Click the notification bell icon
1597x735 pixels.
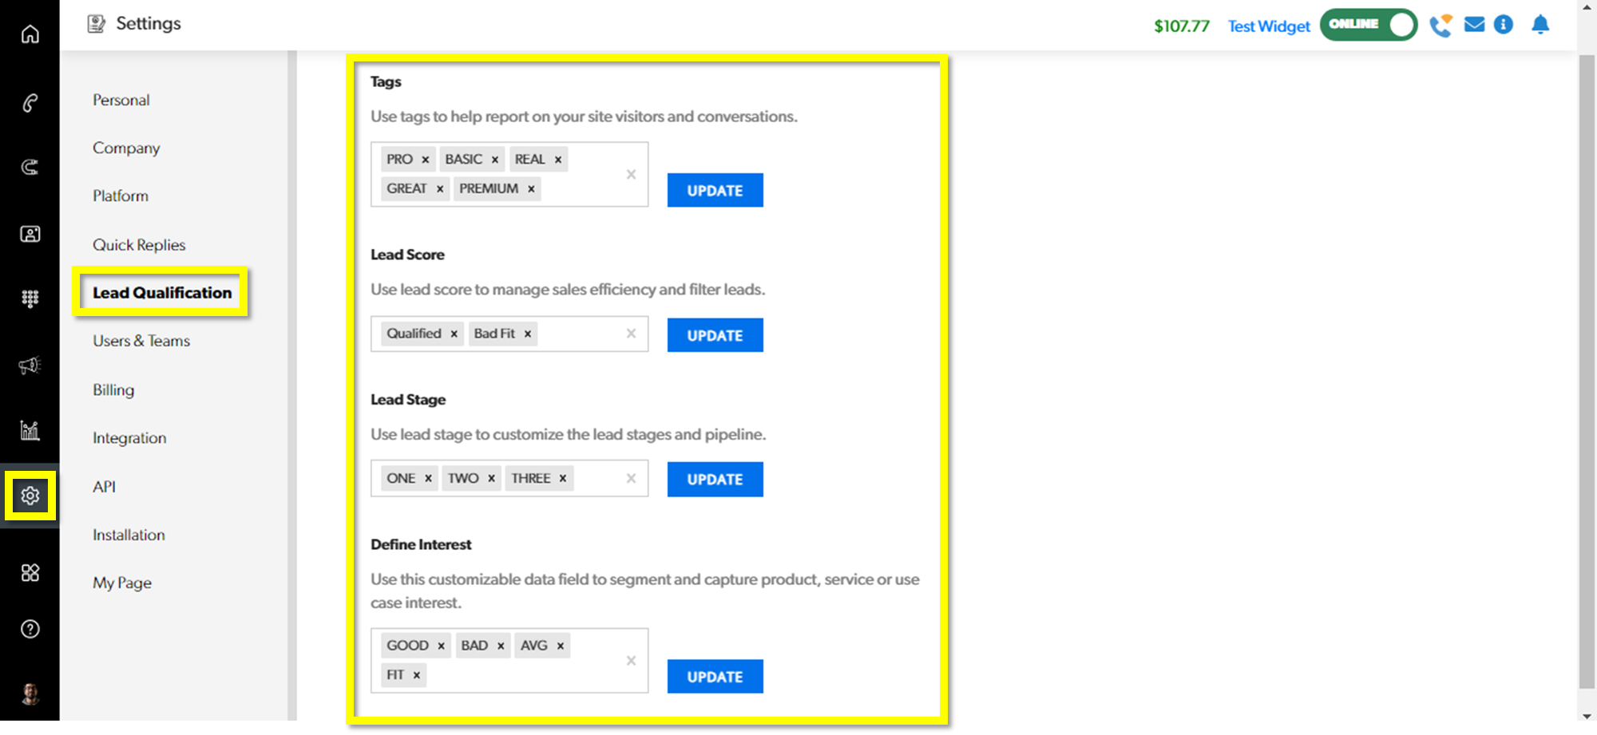[x=1540, y=25]
